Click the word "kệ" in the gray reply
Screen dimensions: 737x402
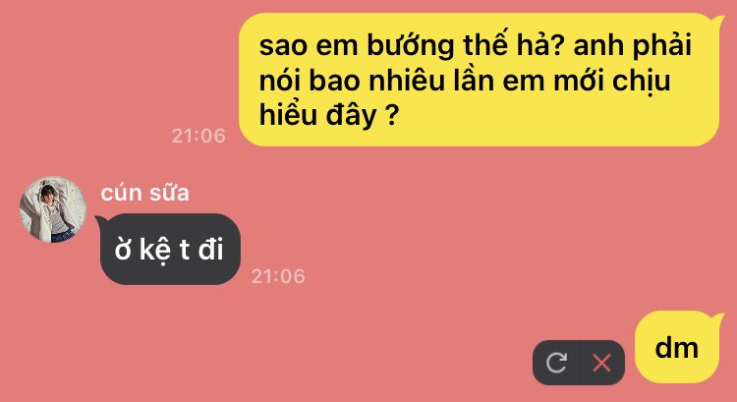pos(155,250)
